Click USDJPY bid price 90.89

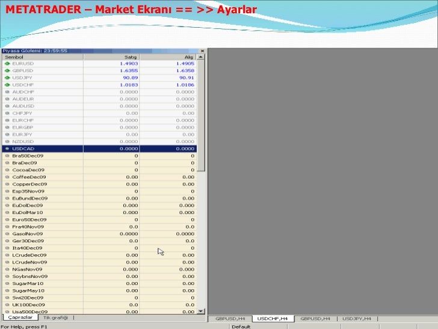[131, 78]
